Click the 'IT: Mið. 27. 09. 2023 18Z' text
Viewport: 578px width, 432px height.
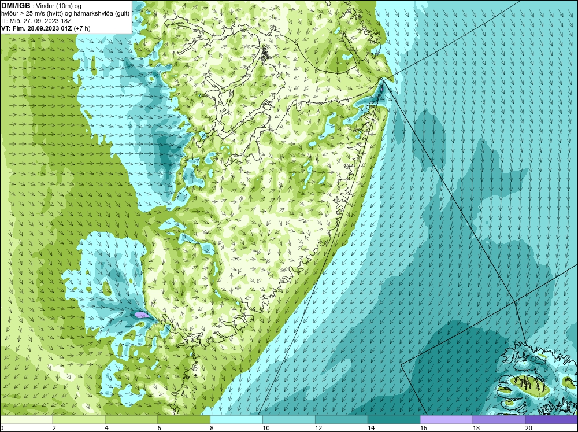click(x=36, y=21)
